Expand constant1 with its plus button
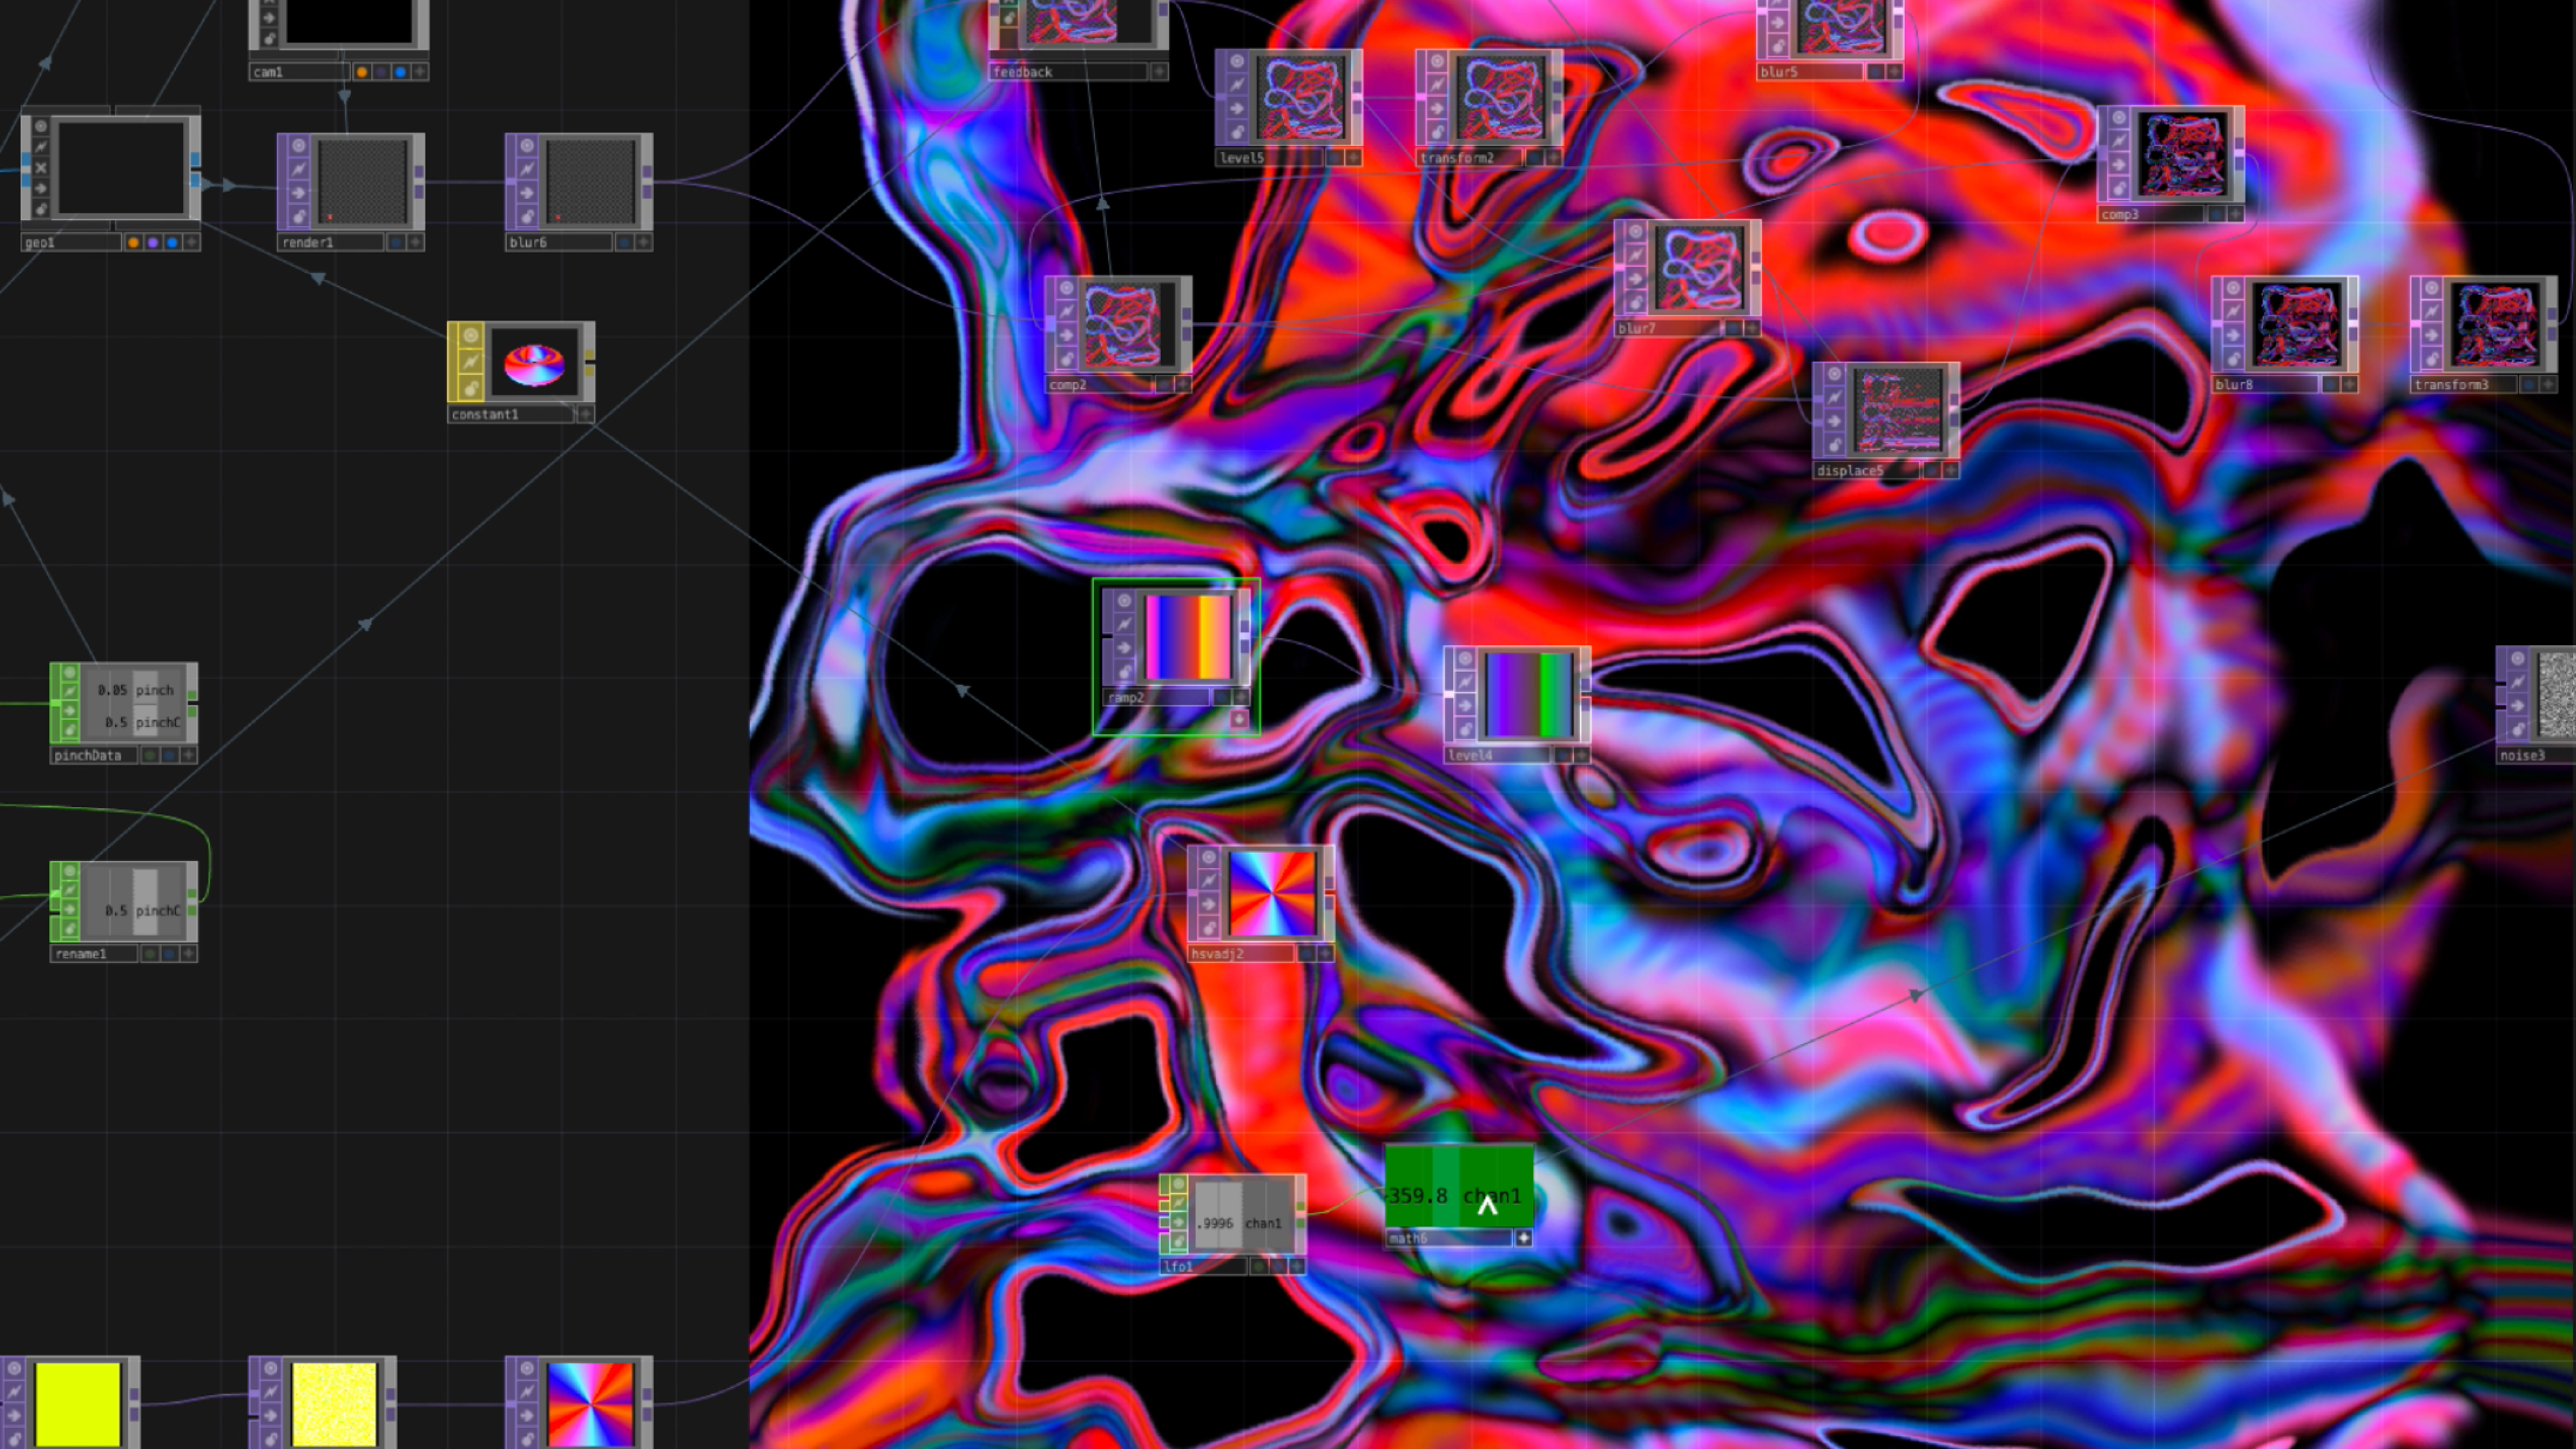Screen dimensions: 2576x1449 [586, 414]
